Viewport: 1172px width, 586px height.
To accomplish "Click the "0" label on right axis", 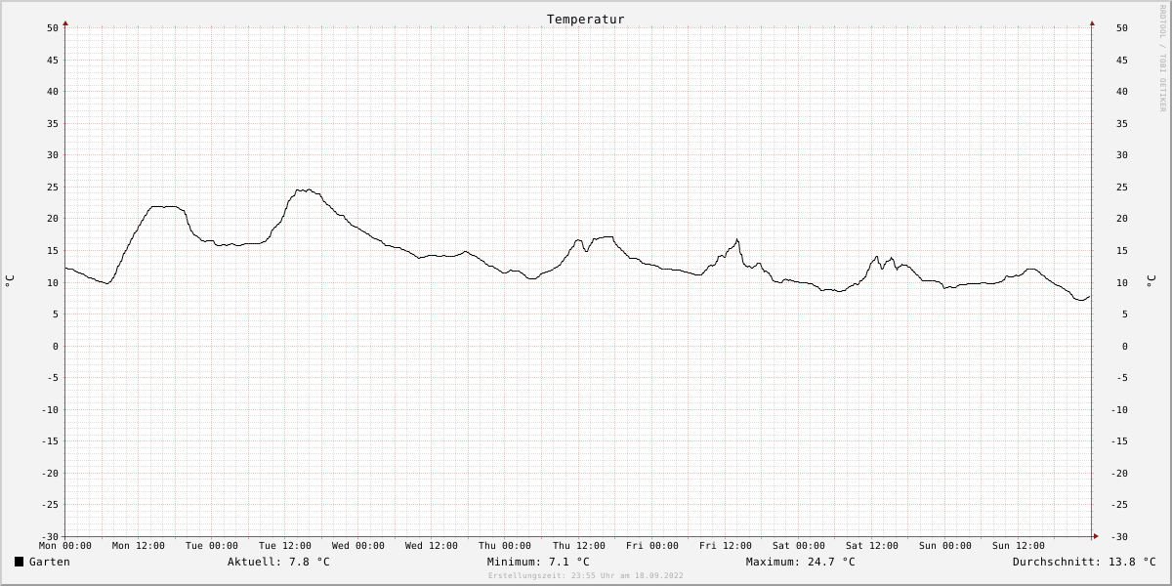I will 1125,347.
